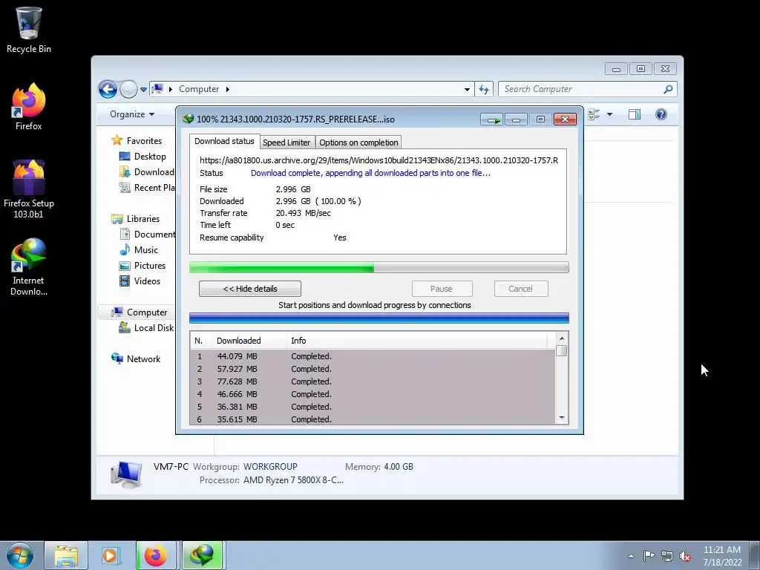This screenshot has width=760, height=570.
Task: Open the Pictures library
Action: click(x=150, y=266)
